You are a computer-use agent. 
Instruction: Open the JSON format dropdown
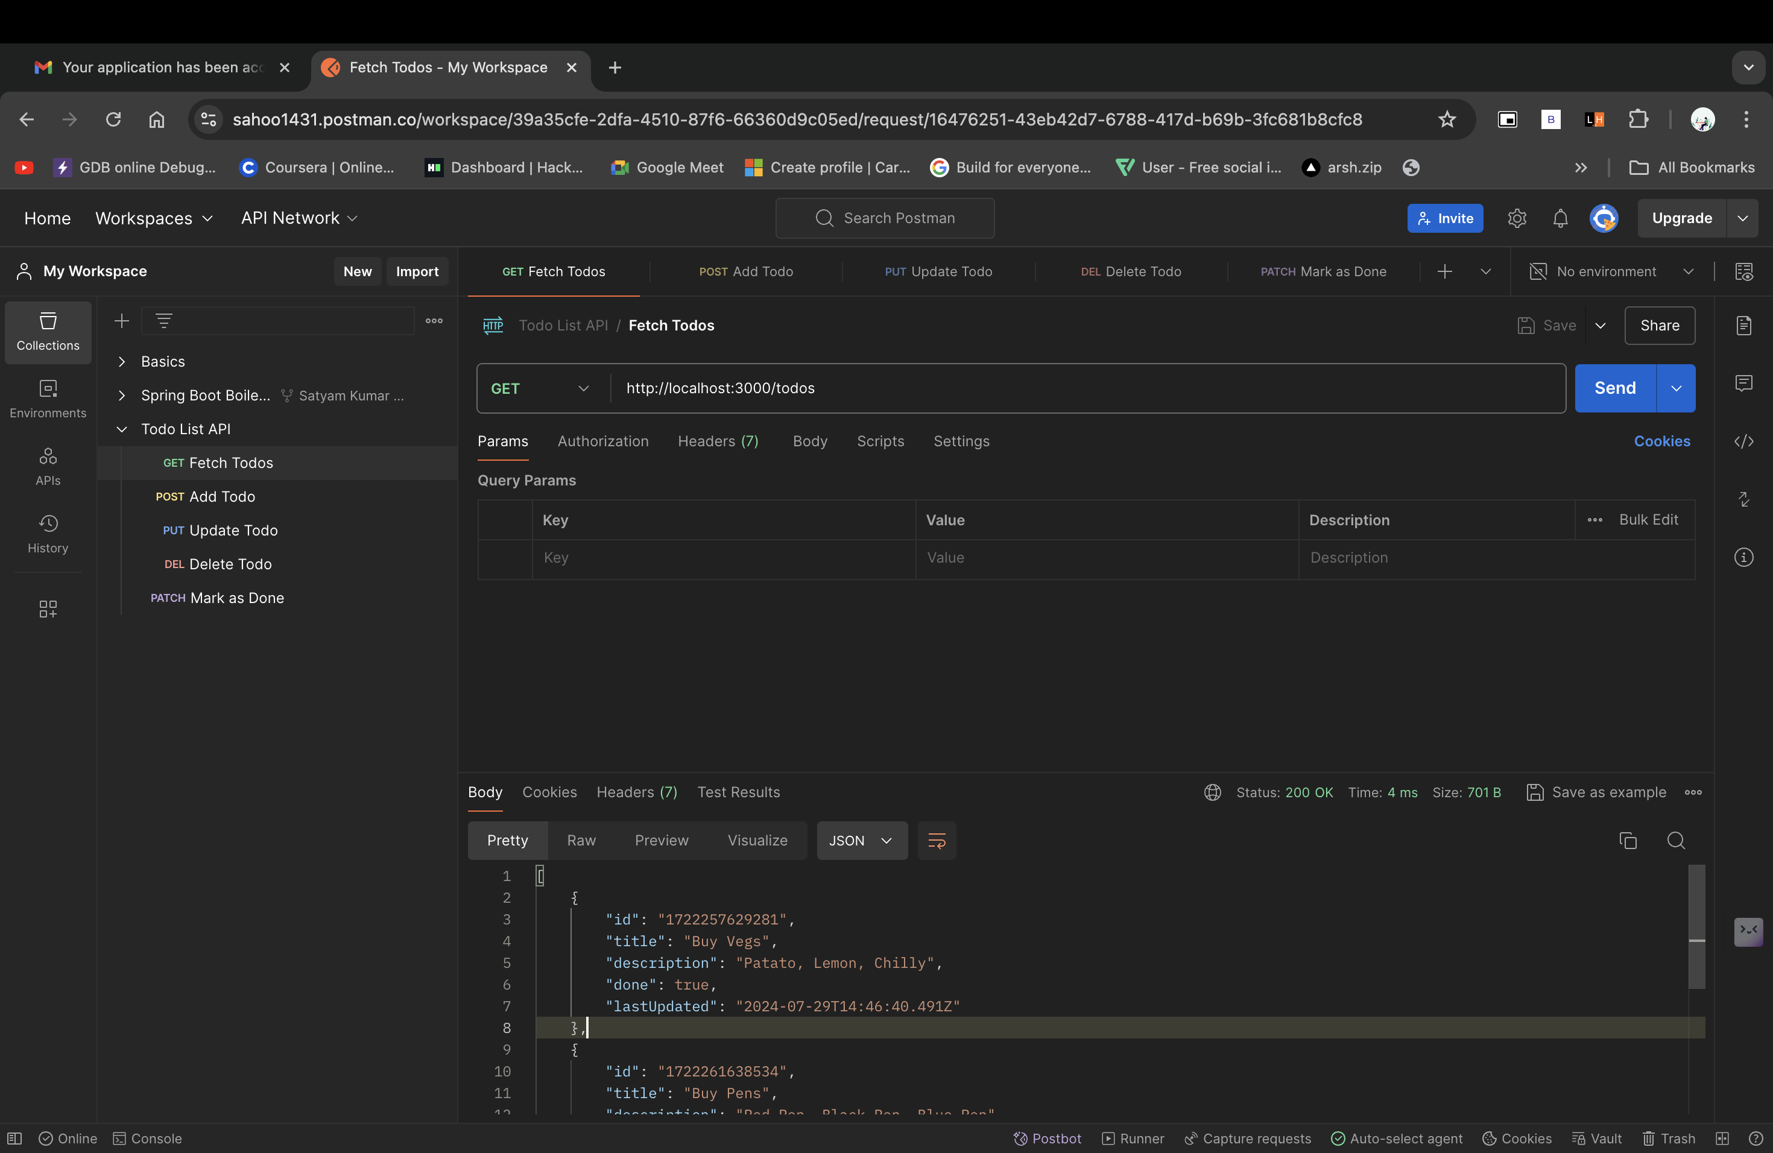click(861, 840)
